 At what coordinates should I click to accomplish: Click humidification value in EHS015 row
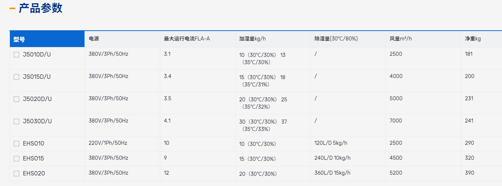[x=258, y=159]
